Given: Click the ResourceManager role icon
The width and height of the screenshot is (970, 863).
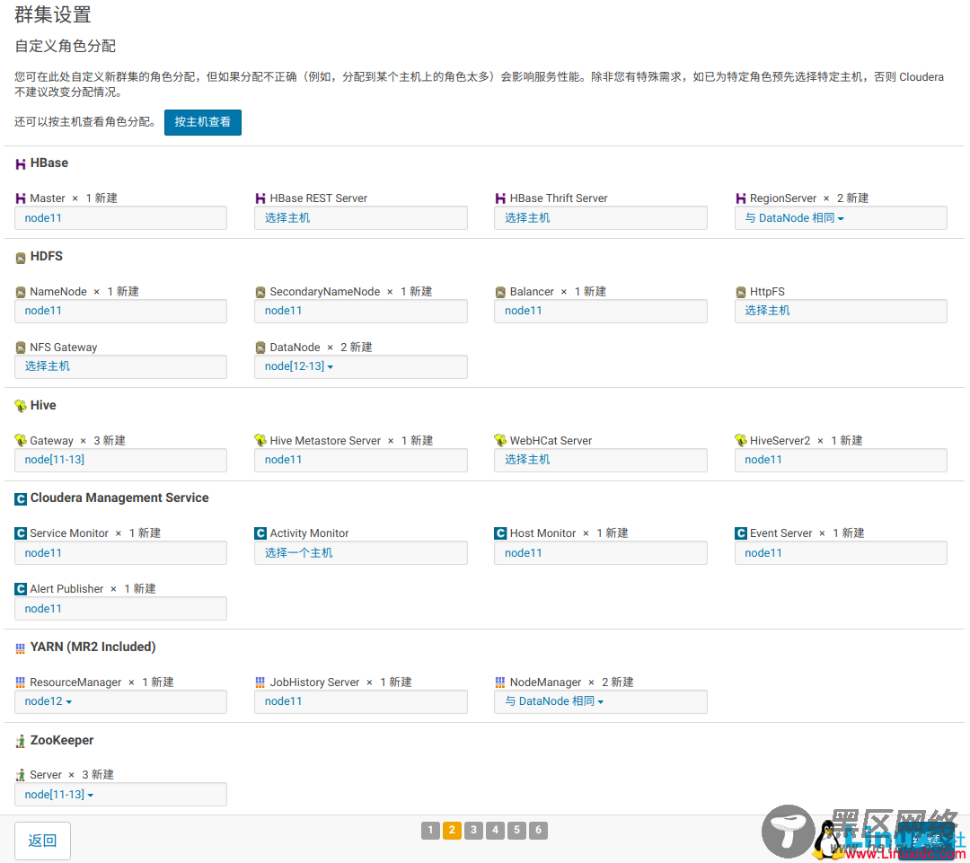Looking at the screenshot, I should click(x=21, y=682).
